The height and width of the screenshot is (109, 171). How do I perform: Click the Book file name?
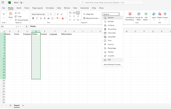[x=16, y=3]
